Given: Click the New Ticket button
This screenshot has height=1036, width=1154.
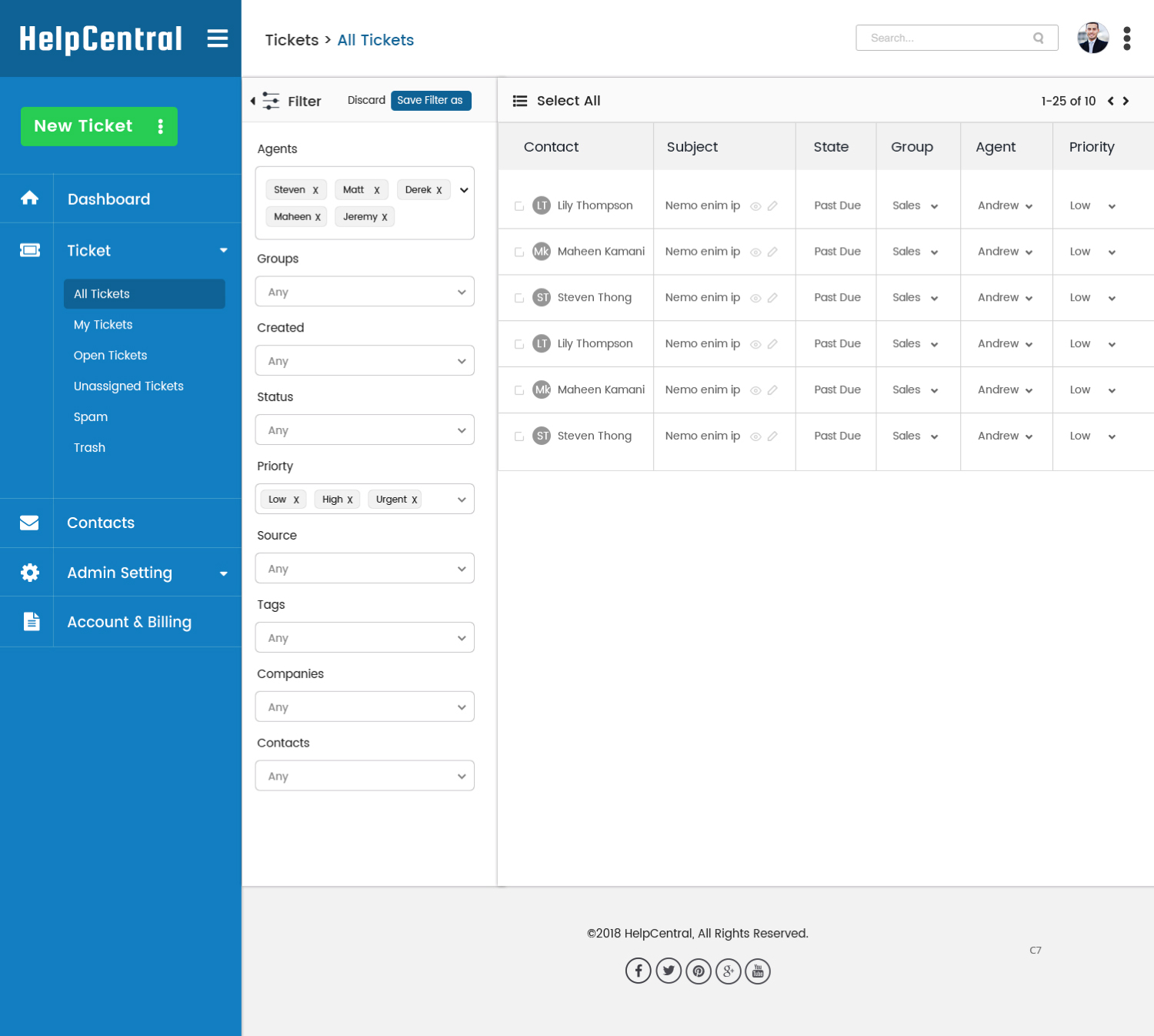Looking at the screenshot, I should [99, 126].
